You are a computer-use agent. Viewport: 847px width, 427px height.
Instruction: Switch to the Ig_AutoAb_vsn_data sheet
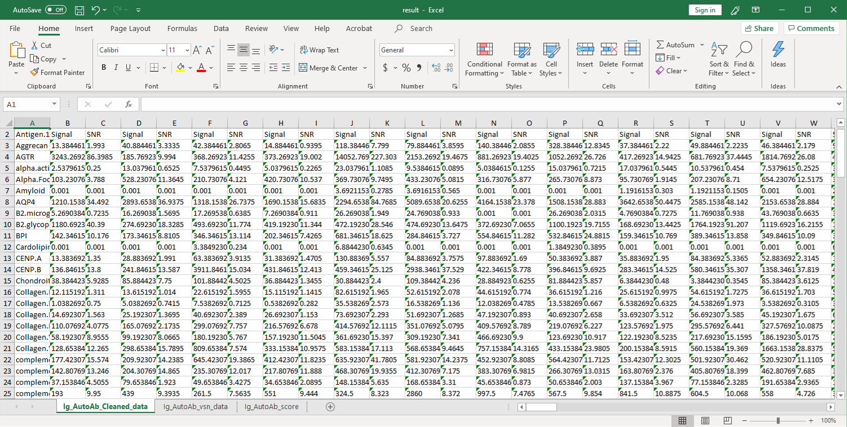(x=196, y=407)
